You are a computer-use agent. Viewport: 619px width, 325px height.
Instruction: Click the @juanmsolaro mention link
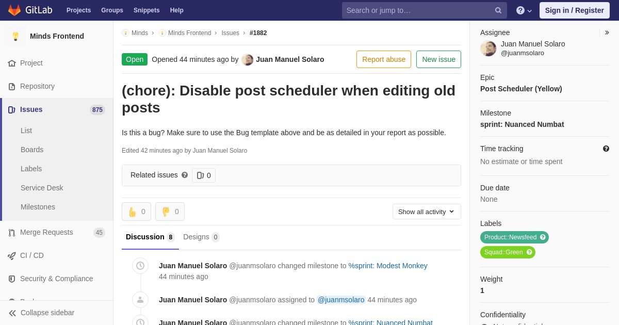[x=341, y=300]
